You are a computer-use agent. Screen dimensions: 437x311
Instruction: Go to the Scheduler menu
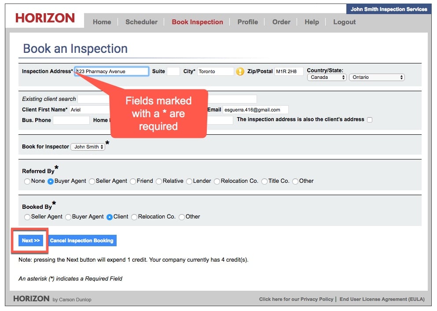coord(141,22)
